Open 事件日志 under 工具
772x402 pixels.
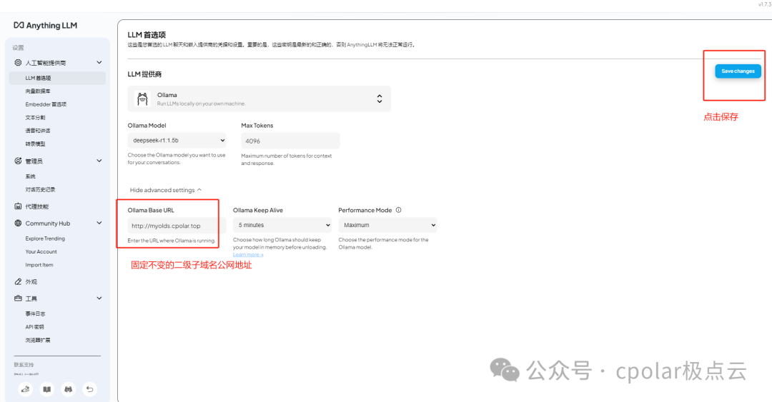[35, 314]
